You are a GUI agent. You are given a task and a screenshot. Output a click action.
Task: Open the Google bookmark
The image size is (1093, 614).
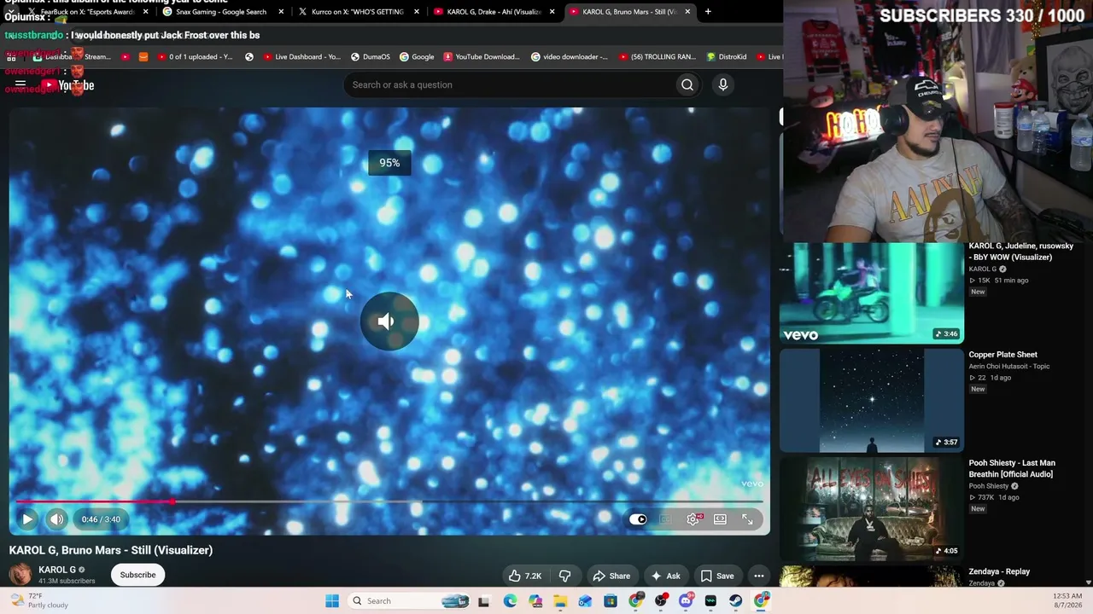(417, 57)
